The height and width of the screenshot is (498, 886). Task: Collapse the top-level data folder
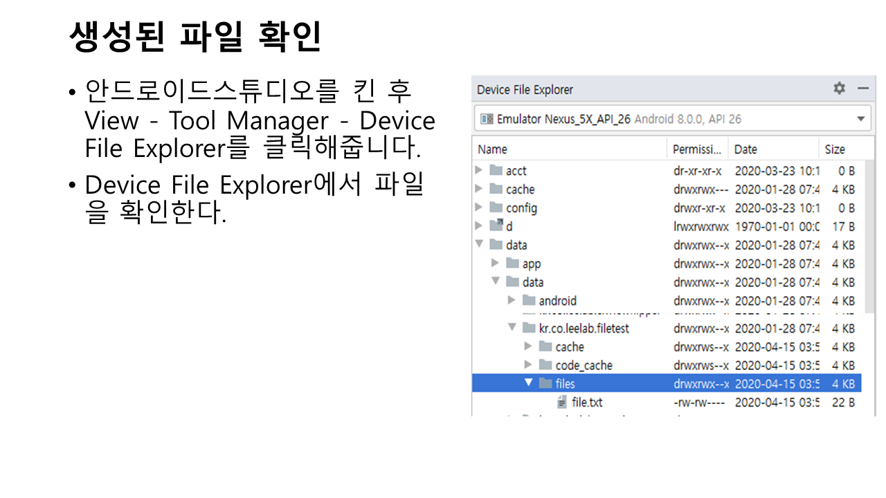point(479,244)
